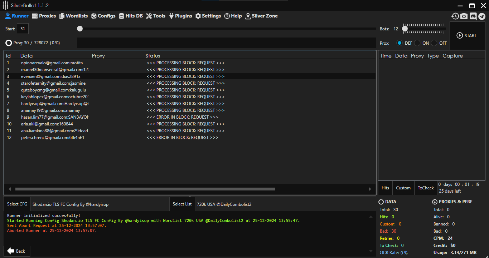Open the Telegram paper-plane icon
Screen dimensions: 489x258
[482, 16]
